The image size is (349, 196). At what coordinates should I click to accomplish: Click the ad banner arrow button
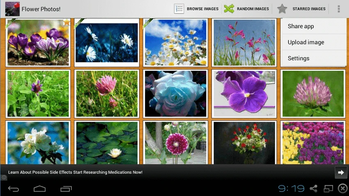[x=341, y=173]
